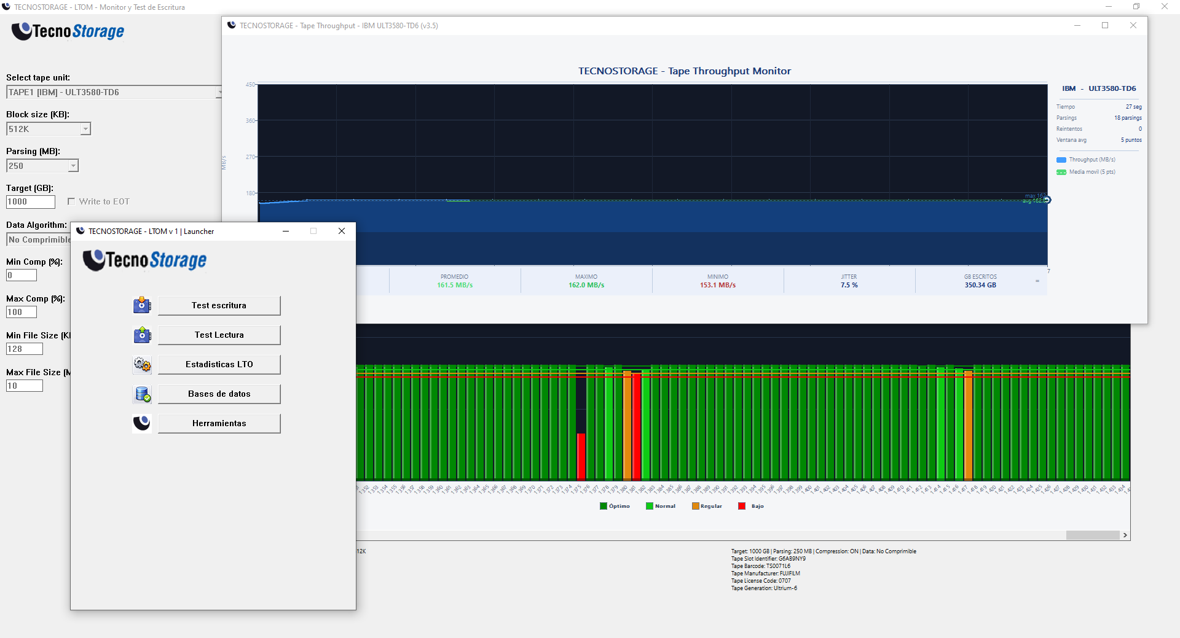Click the blue Throughput legend swatch
Image resolution: width=1180 pixels, height=638 pixels.
(1061, 160)
